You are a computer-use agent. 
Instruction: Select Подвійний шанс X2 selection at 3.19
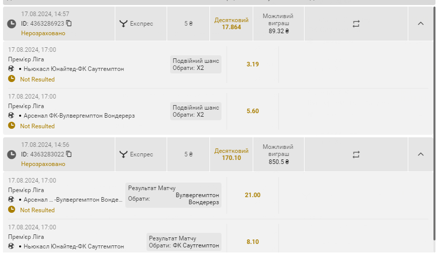[x=196, y=64]
